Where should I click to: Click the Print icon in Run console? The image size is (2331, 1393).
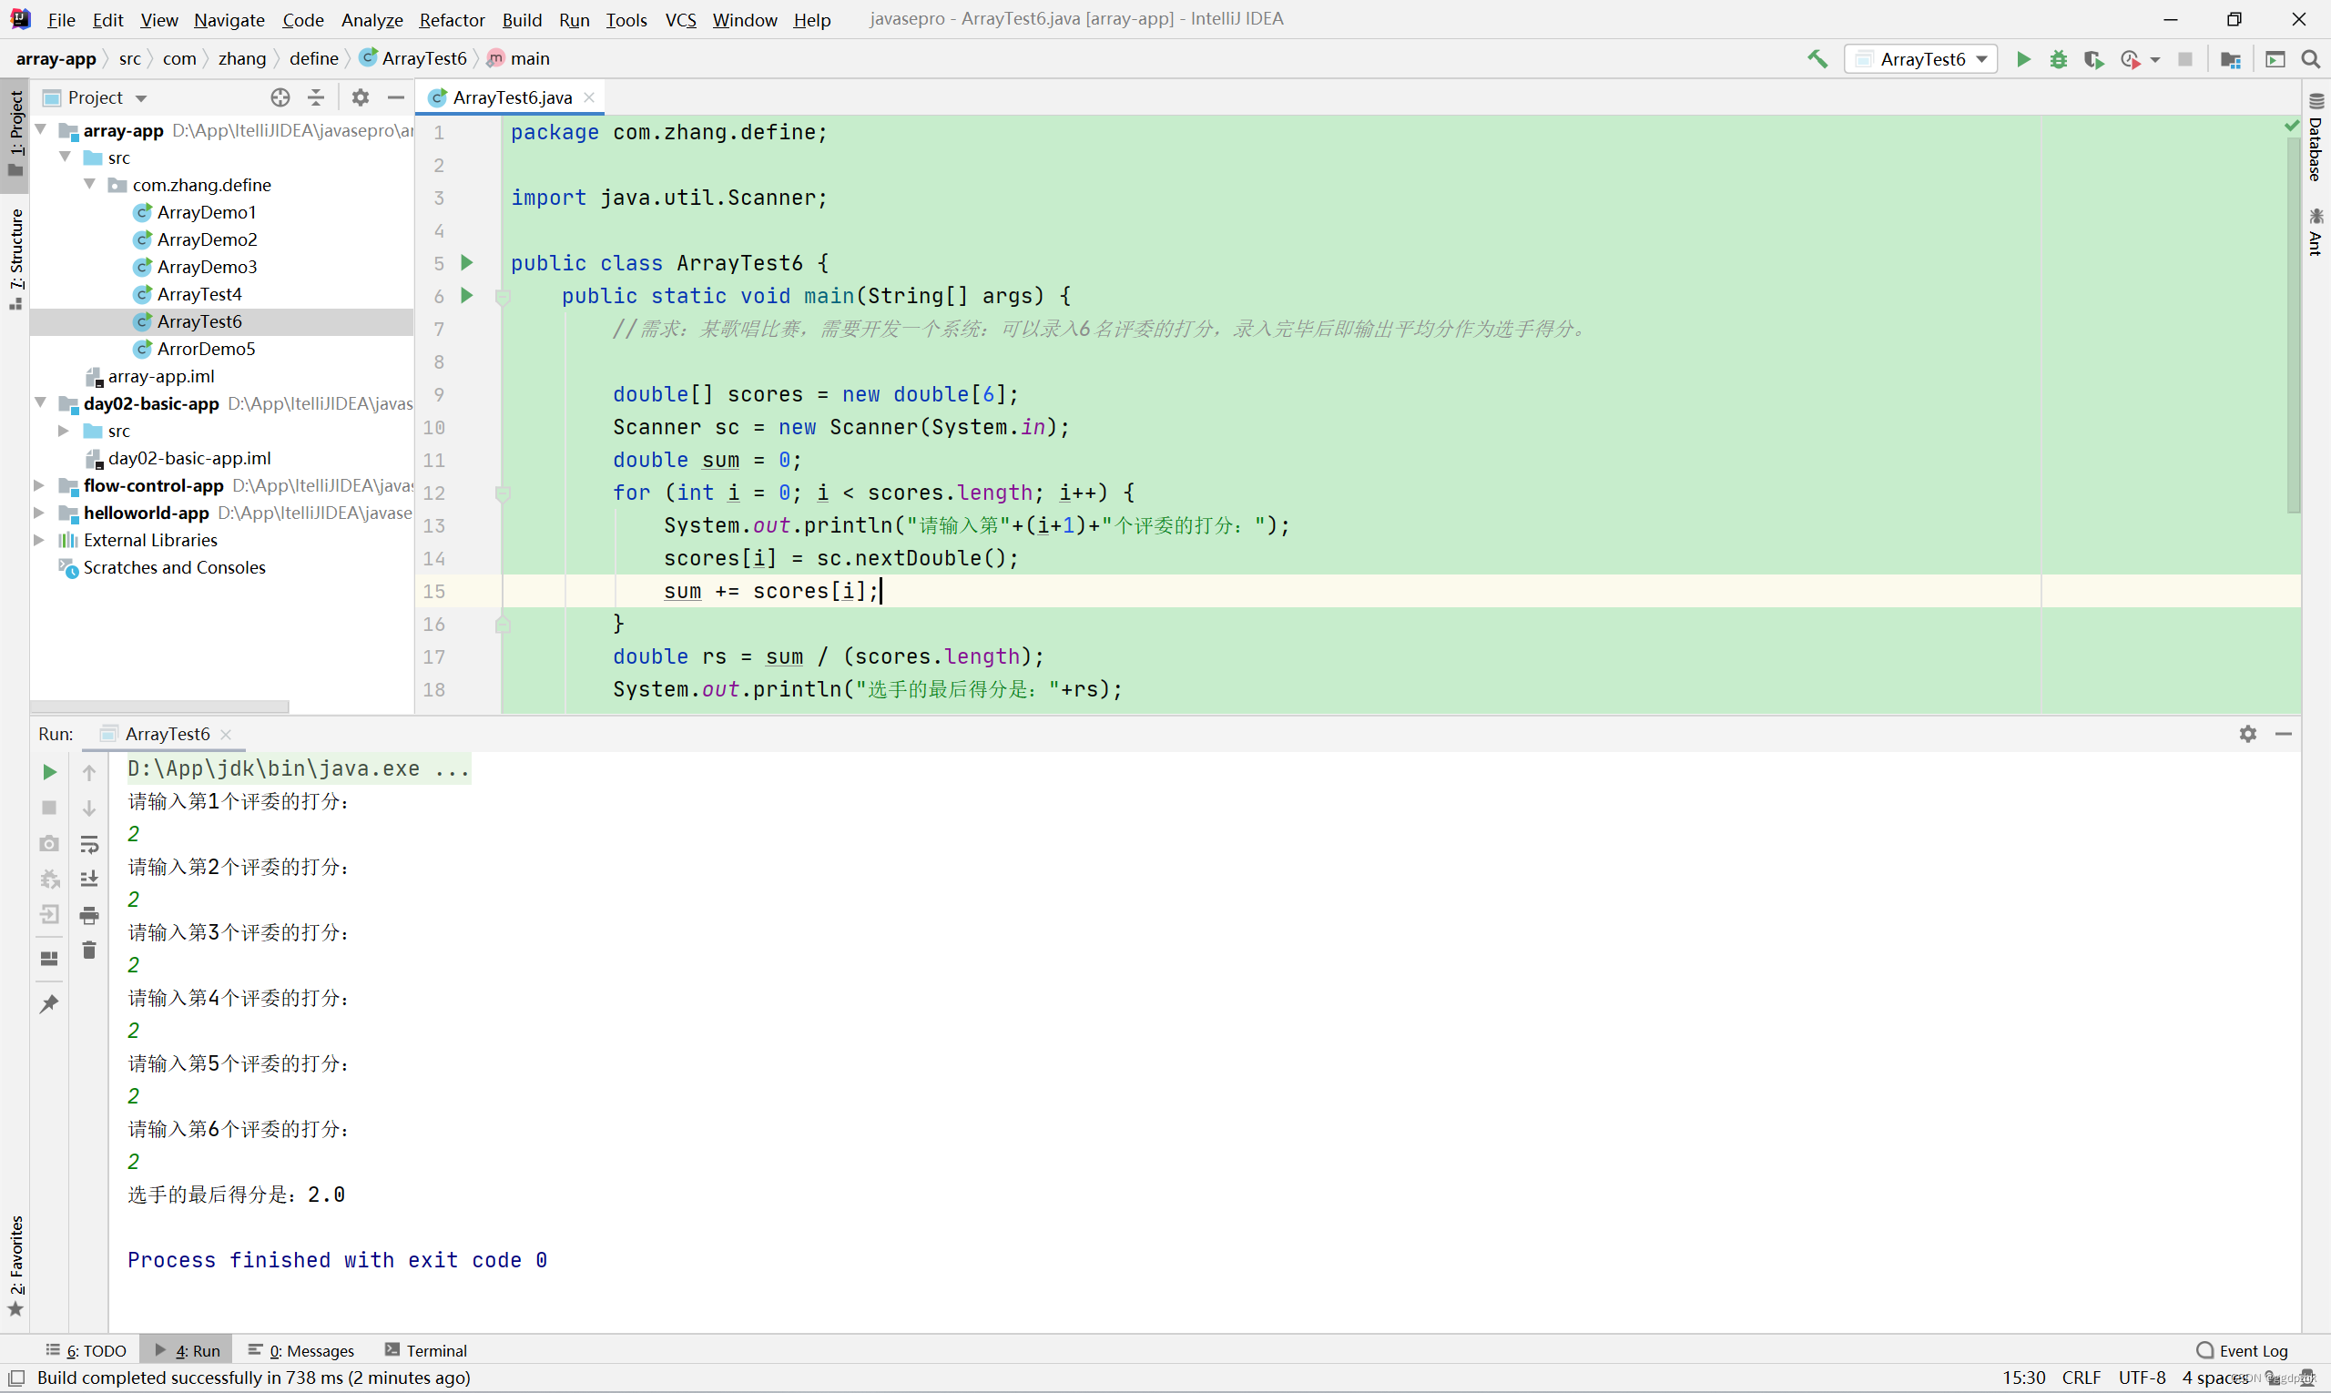click(89, 914)
